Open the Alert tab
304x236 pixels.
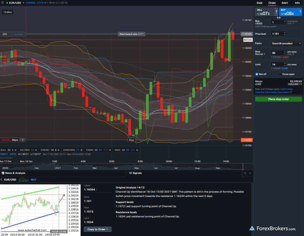pos(284,3)
